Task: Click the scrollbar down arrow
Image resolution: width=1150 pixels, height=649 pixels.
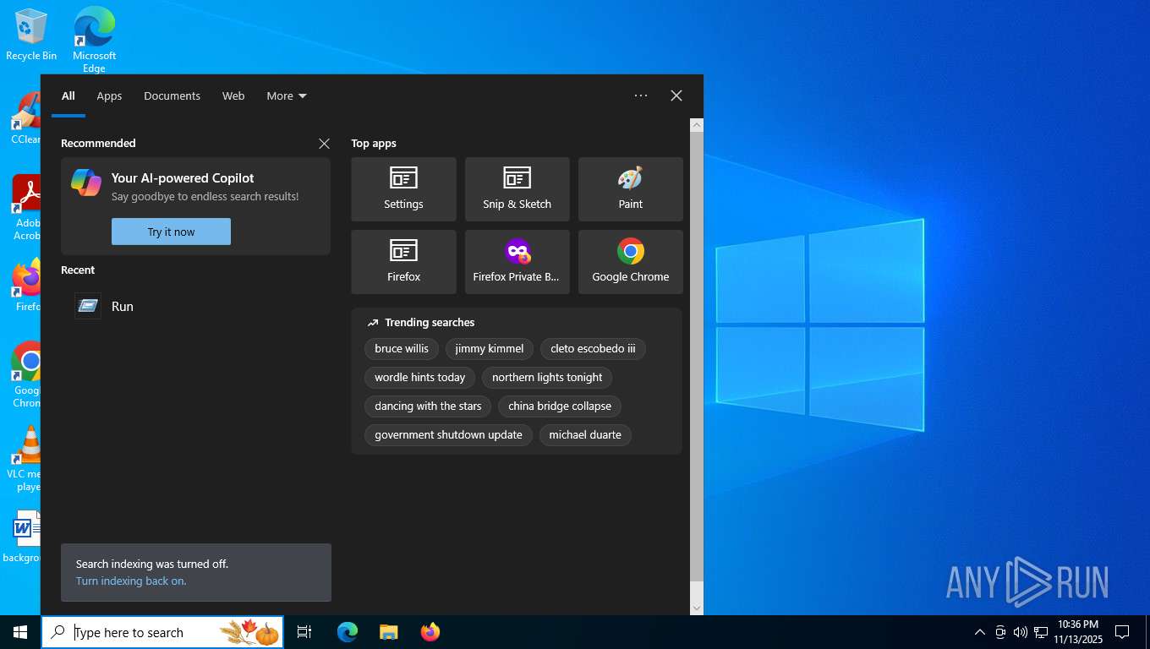Action: point(697,608)
